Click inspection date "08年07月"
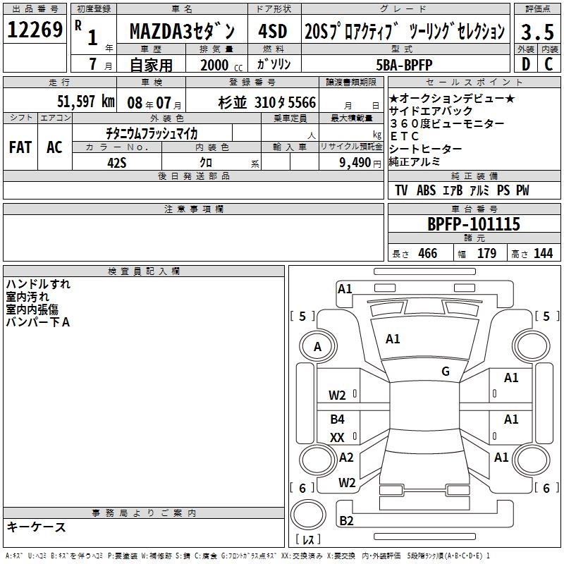This screenshot has height=564, width=564. [154, 103]
